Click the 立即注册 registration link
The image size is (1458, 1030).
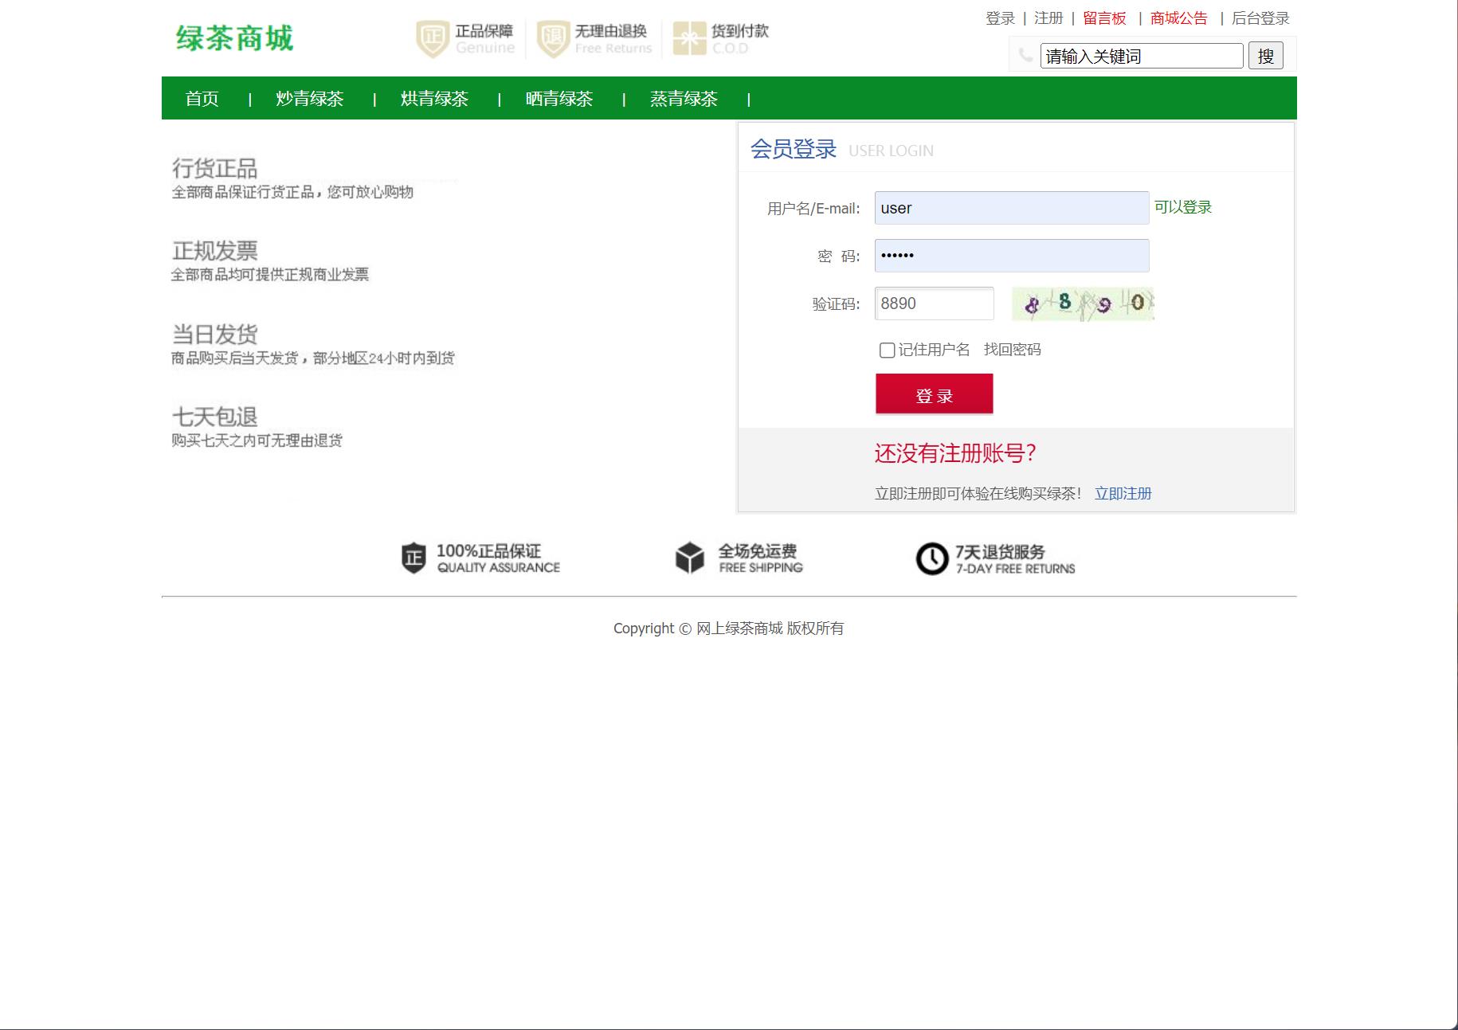click(x=1123, y=493)
